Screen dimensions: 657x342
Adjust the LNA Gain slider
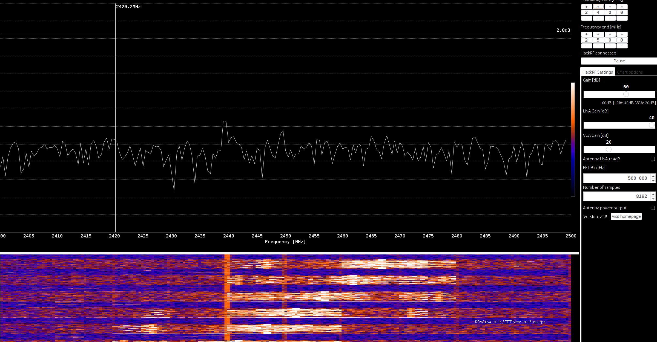pos(619,125)
